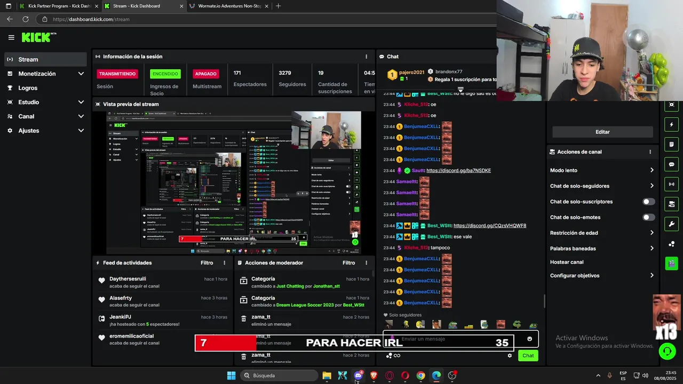
Task: Open the Feed de actividades Filtro
Action: point(207,263)
